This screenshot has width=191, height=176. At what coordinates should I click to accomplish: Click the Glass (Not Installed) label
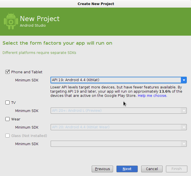29,136
